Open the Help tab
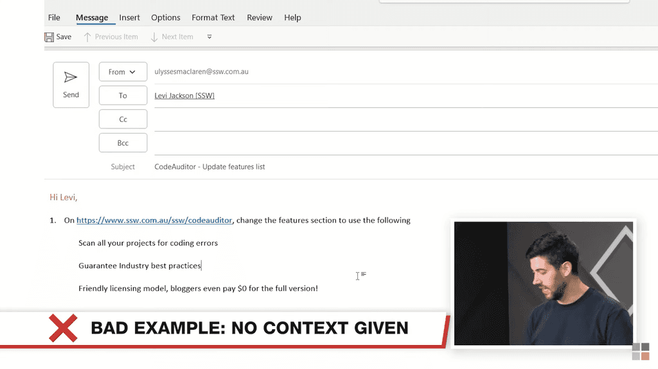Viewport: 658px width, 369px height. (x=292, y=17)
